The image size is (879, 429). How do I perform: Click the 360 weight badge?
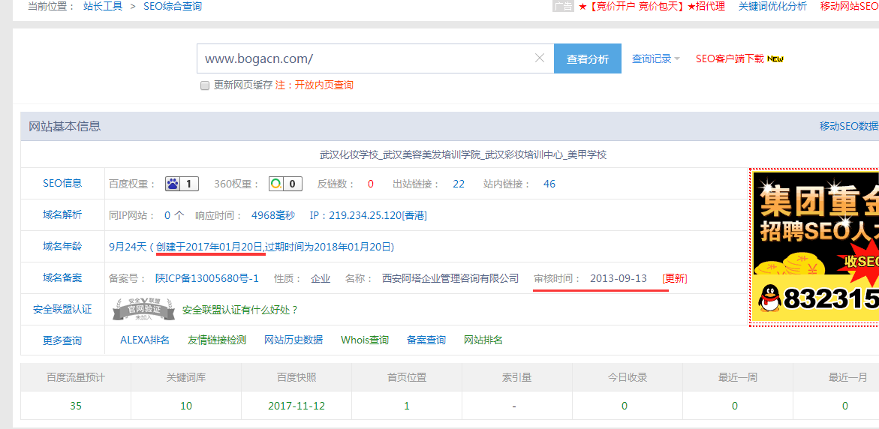(x=285, y=184)
